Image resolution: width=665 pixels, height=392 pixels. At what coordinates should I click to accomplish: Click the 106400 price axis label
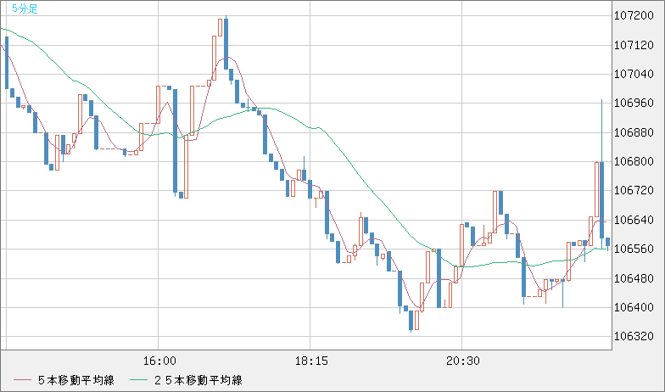[x=634, y=307]
